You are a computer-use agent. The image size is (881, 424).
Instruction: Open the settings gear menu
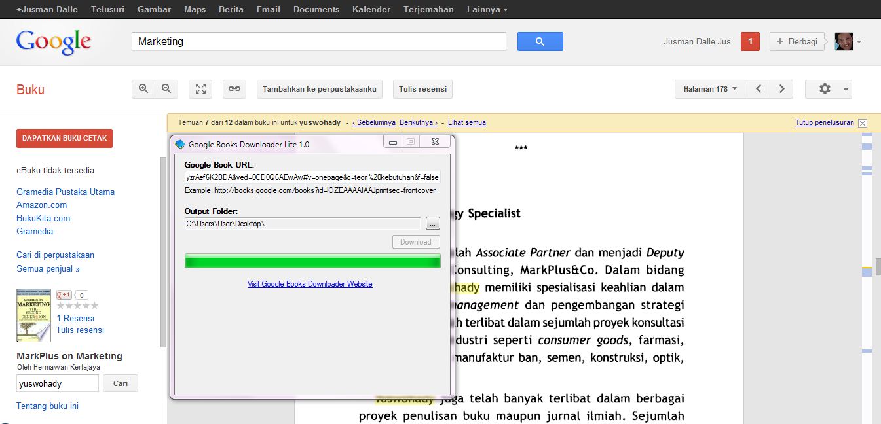[829, 89]
